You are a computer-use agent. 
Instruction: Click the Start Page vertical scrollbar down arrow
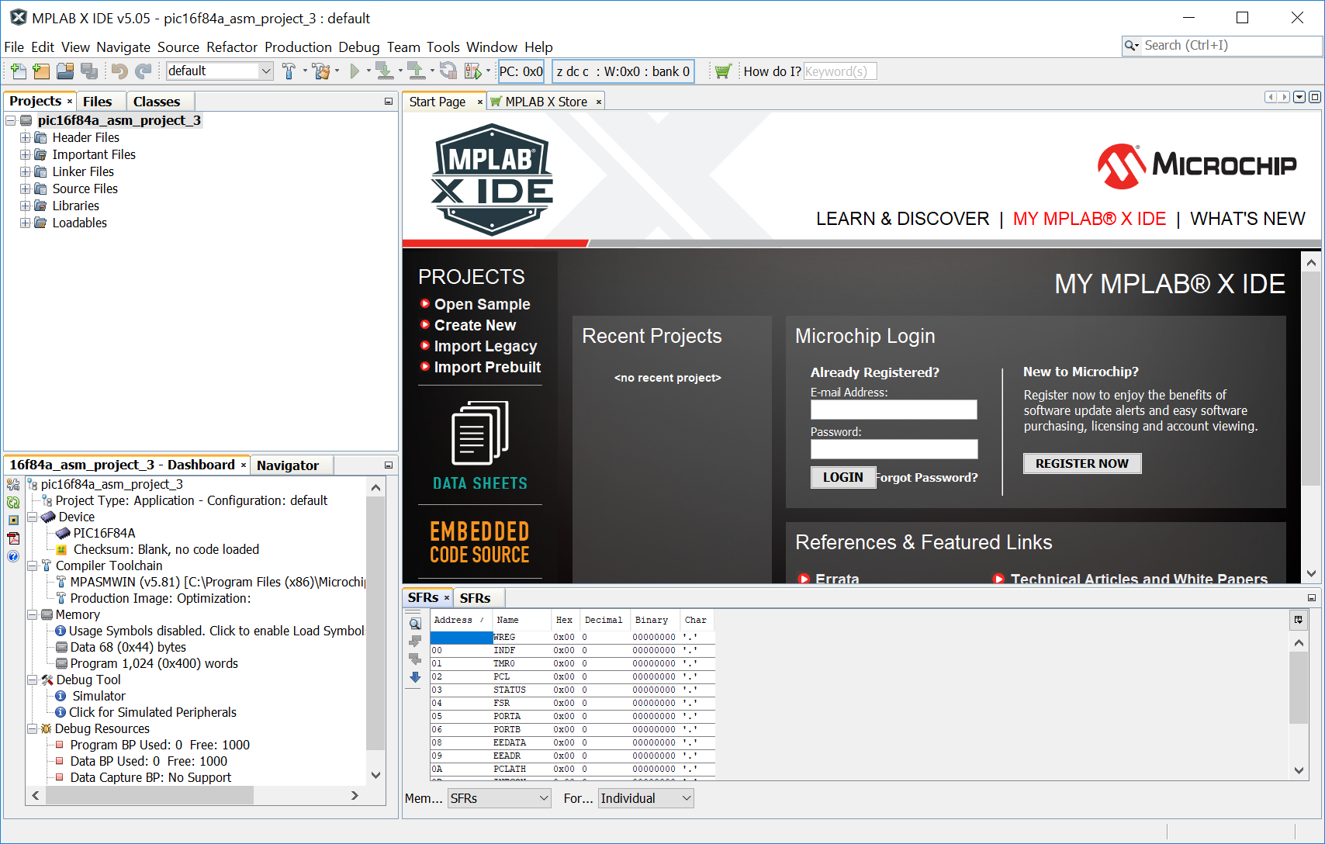pyautogui.click(x=1311, y=574)
